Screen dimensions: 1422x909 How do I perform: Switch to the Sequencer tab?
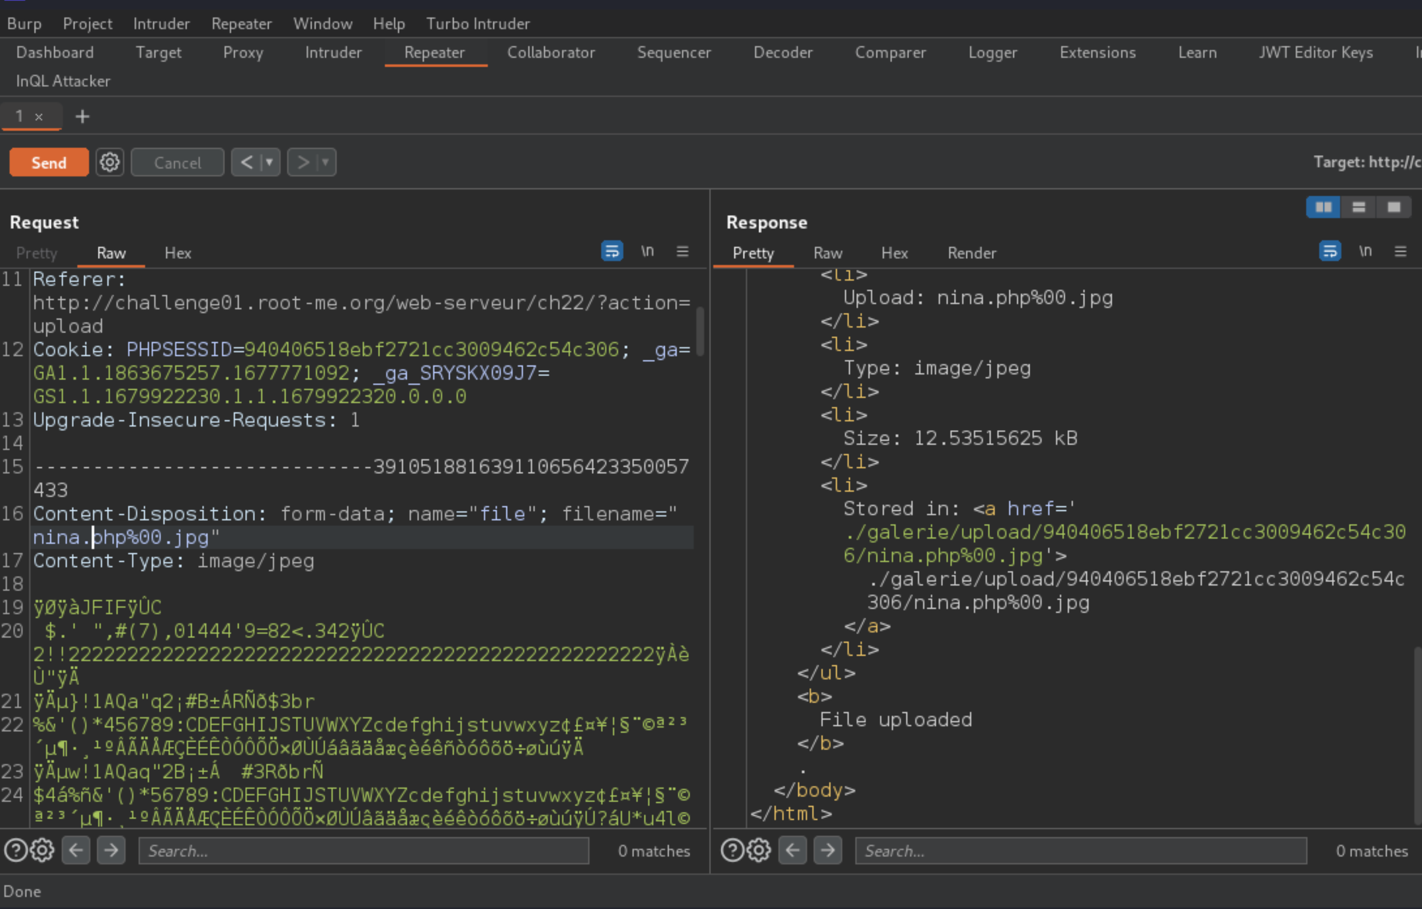[x=674, y=52]
